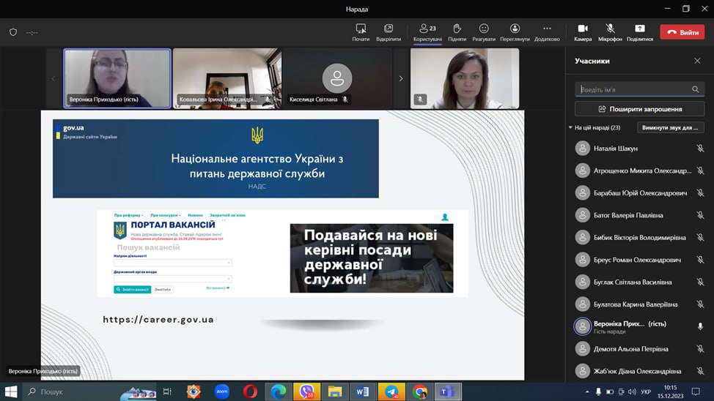This screenshot has width=714, height=401.
Task: Show next video tiles with right arrow
Action: (x=400, y=78)
